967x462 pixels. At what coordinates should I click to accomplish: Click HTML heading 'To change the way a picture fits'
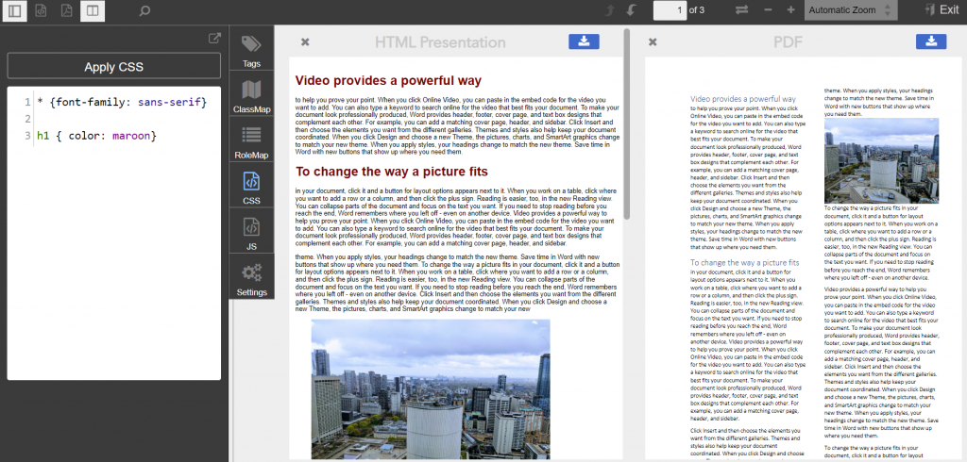392,171
